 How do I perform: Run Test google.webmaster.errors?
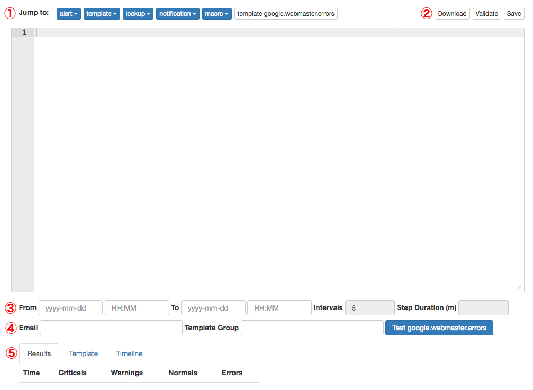click(x=439, y=328)
